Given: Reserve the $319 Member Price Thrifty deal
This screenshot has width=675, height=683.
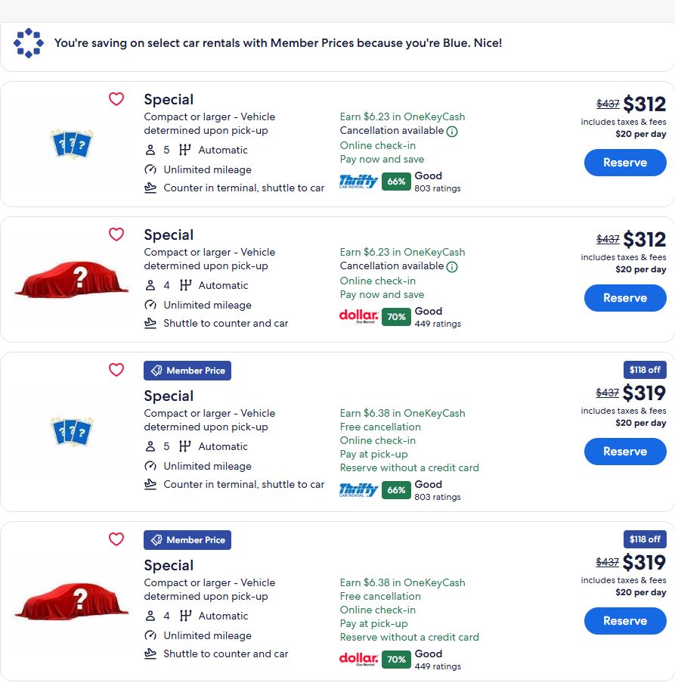Looking at the screenshot, I should click(624, 452).
